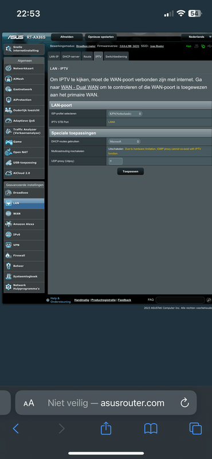Open Traffic Analyzer page

click(24, 131)
